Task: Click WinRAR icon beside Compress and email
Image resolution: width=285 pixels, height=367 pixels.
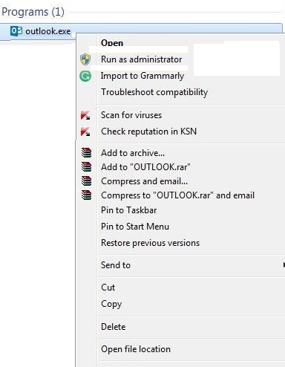Action: pyautogui.click(x=86, y=181)
